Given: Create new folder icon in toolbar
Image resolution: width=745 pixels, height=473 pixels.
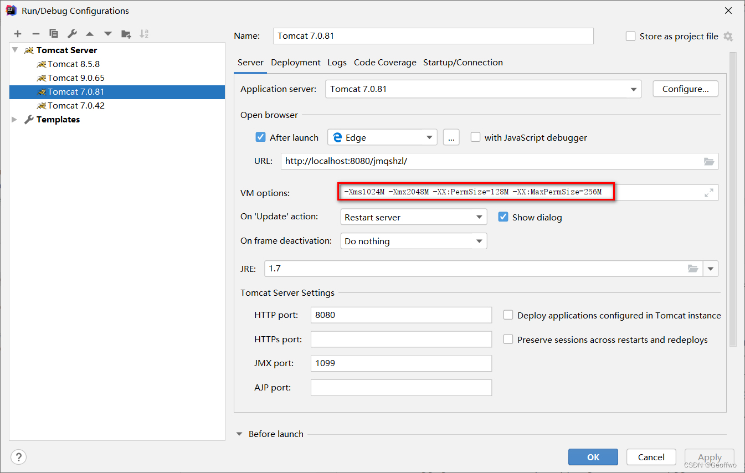Looking at the screenshot, I should tap(126, 34).
